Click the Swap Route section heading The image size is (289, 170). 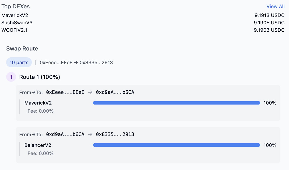point(22,48)
